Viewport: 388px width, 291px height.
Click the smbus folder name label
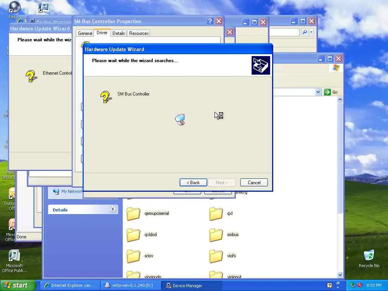(x=233, y=235)
